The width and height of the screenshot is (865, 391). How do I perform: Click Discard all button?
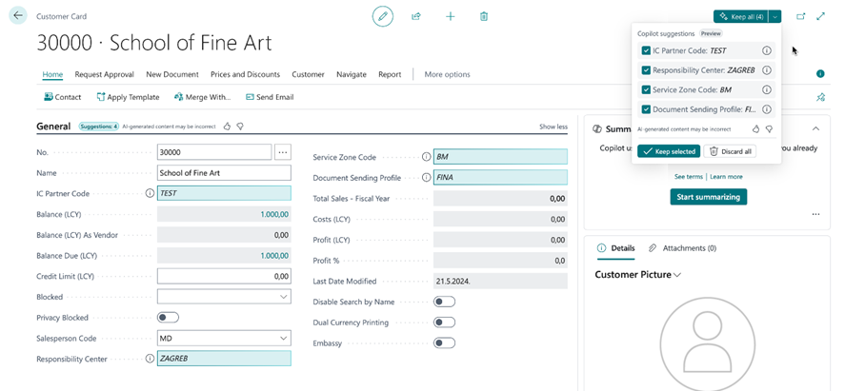click(x=730, y=151)
